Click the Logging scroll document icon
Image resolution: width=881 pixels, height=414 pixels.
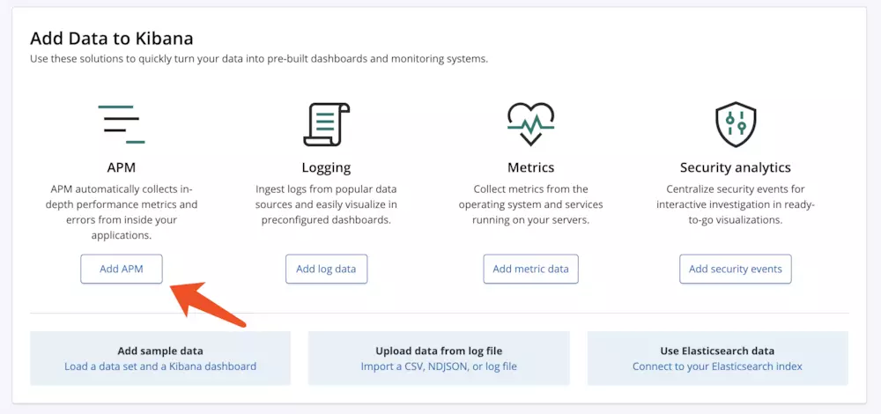tap(327, 124)
